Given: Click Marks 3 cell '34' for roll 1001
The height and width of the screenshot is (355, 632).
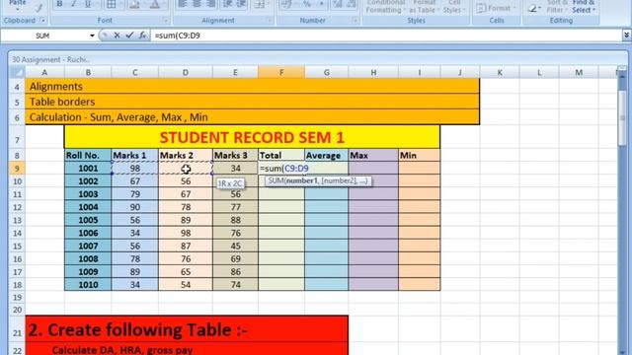Looking at the screenshot, I should point(235,169).
